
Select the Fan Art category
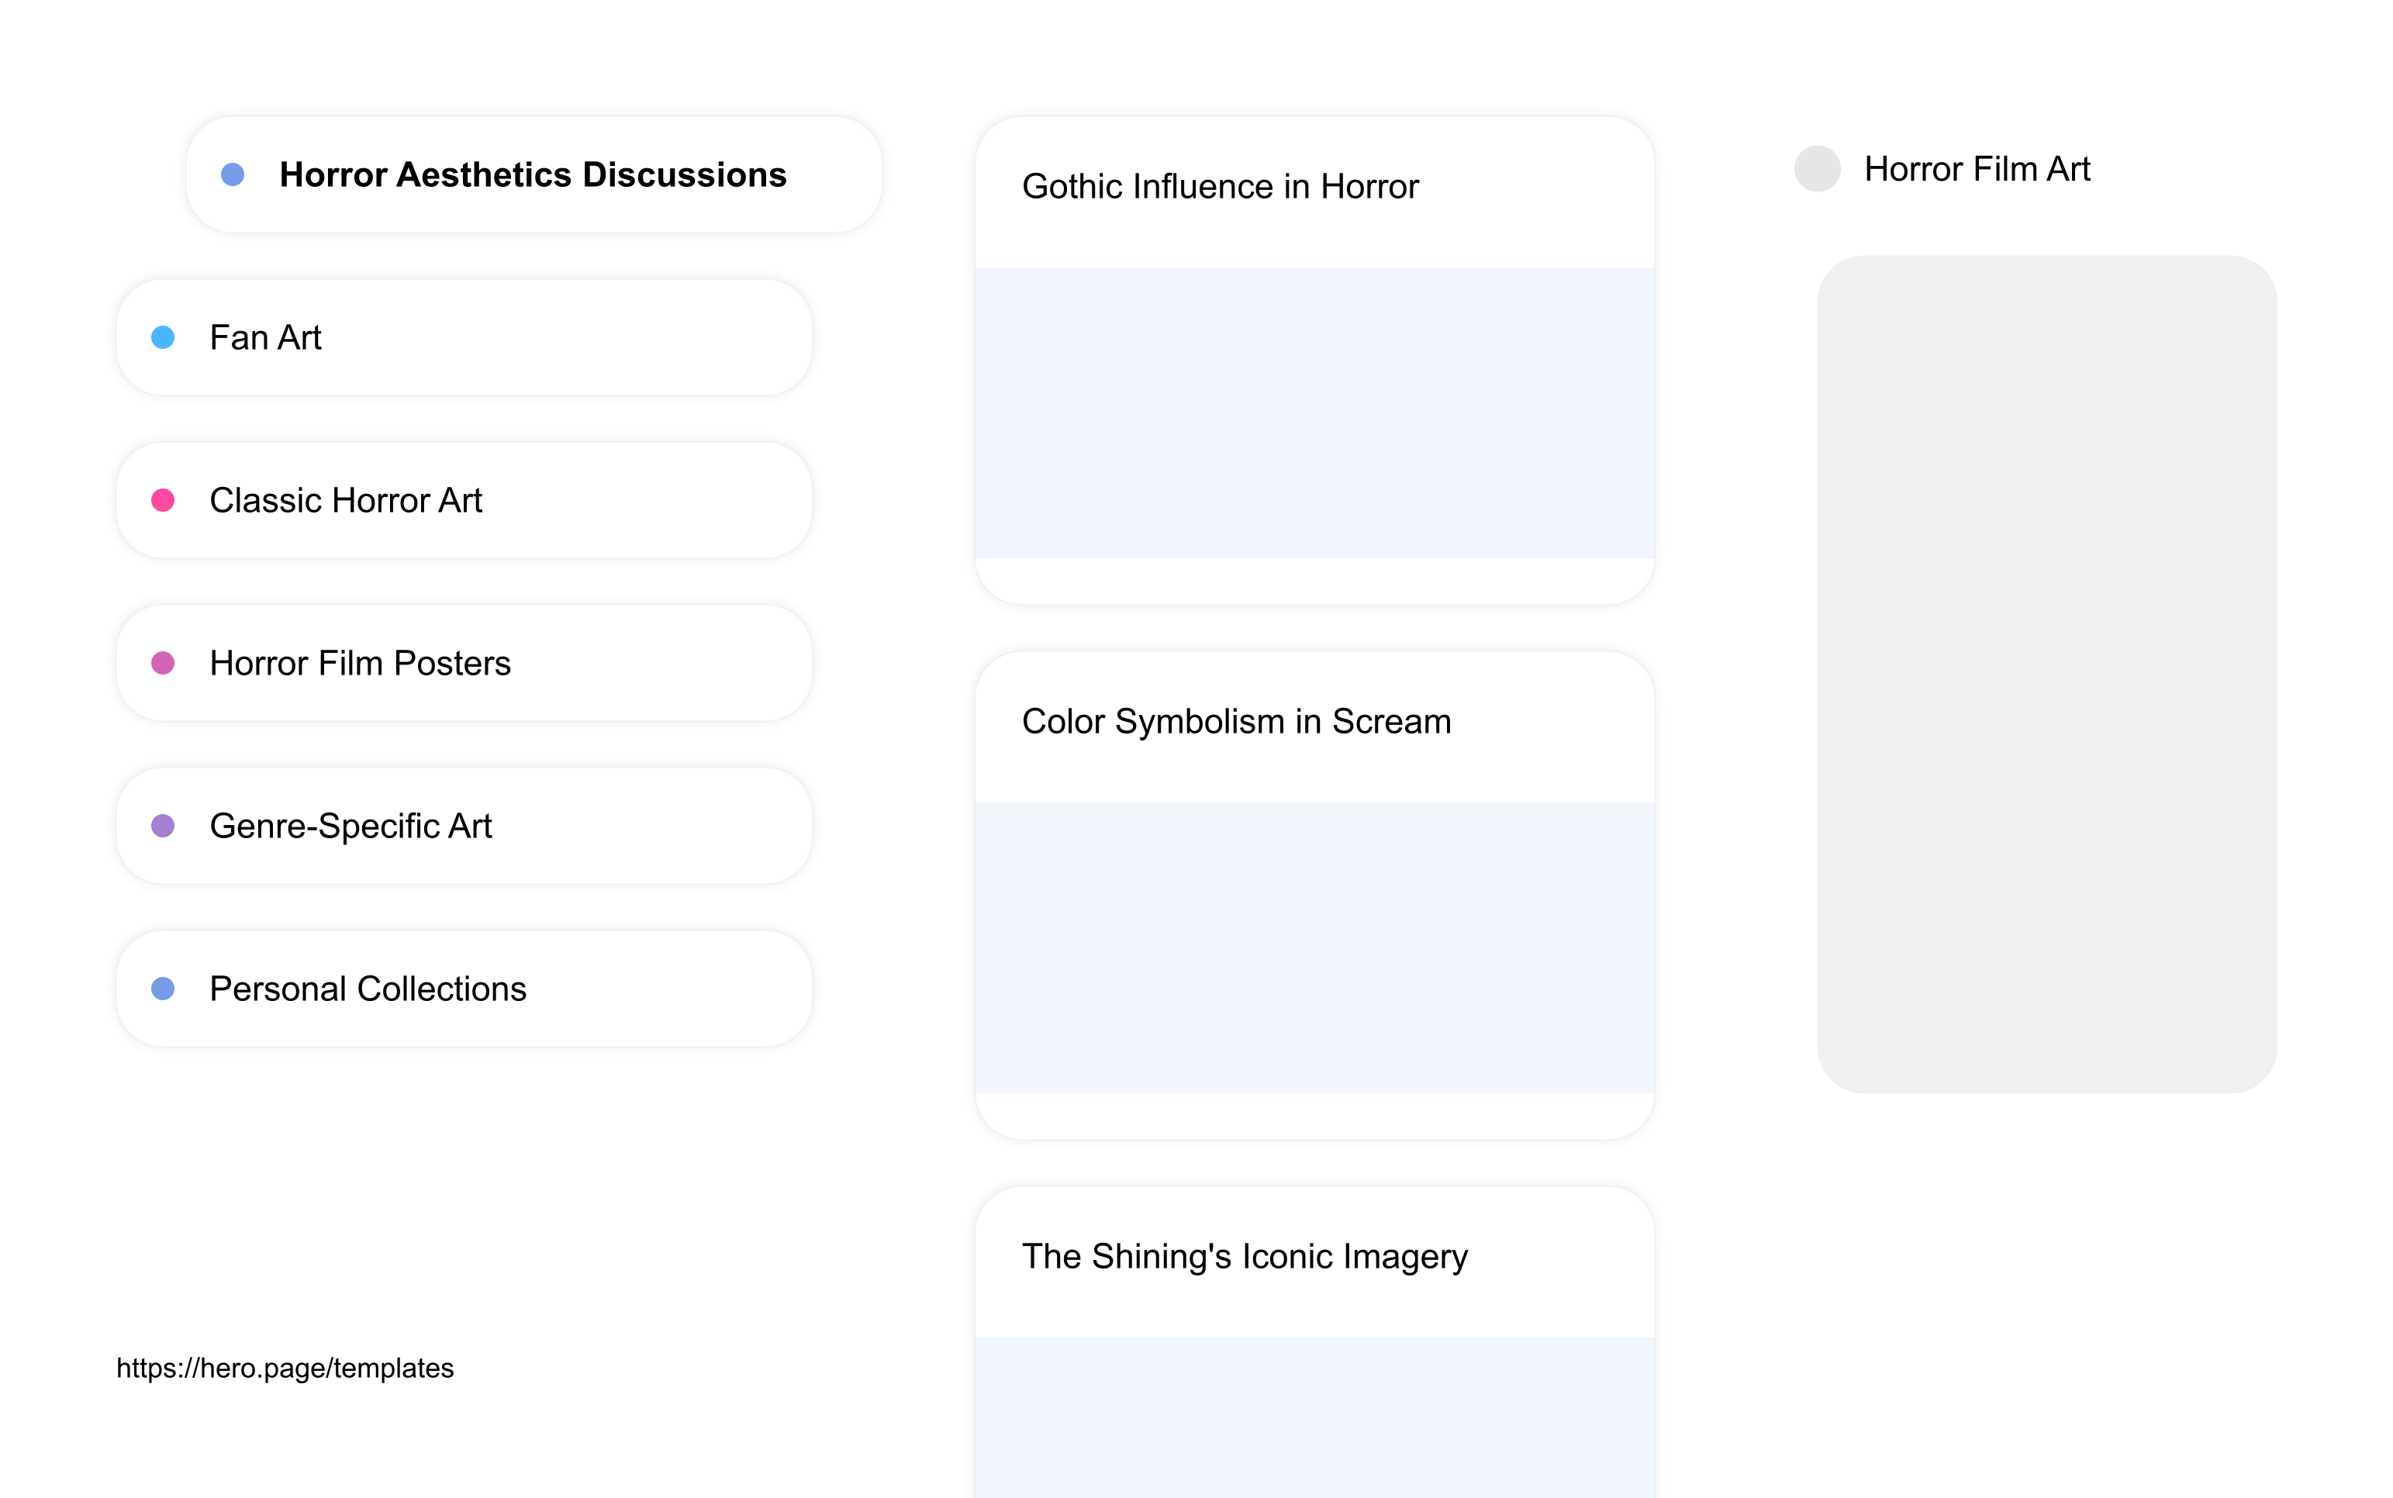tap(464, 338)
